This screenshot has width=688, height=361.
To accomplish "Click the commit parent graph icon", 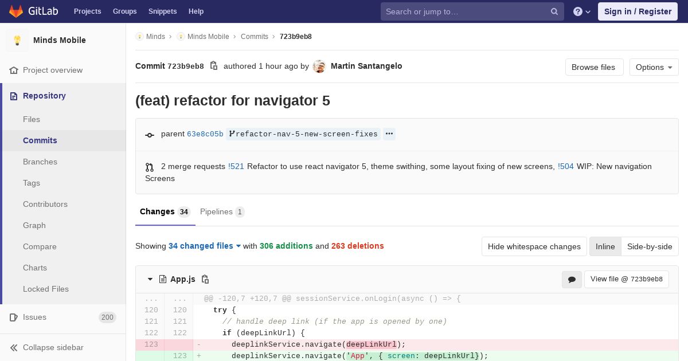I will point(150,135).
